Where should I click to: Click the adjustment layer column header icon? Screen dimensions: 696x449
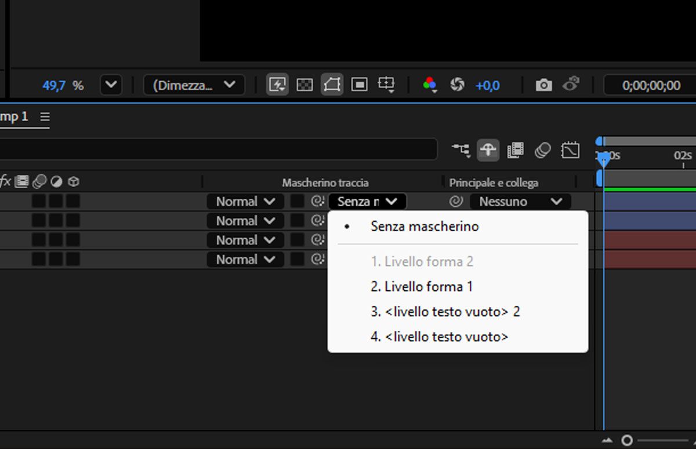(56, 182)
